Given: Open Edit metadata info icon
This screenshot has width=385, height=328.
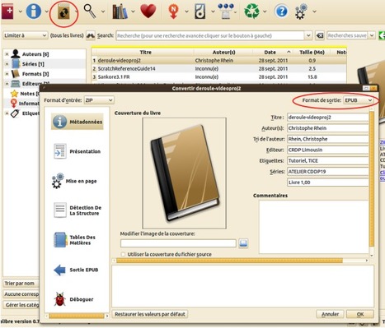Looking at the screenshot, I should [34, 12].
